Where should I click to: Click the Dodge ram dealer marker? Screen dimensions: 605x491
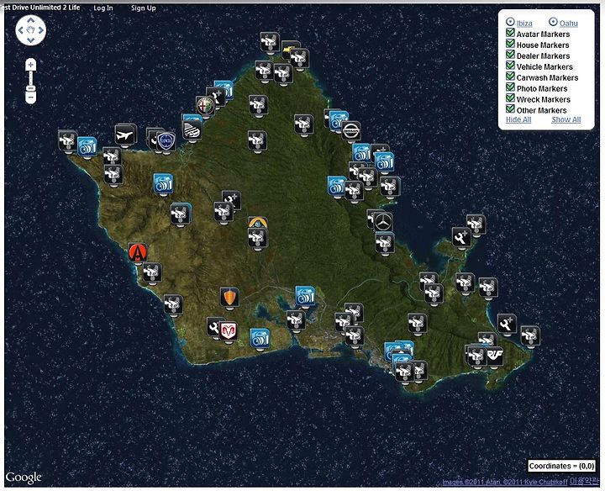(229, 330)
